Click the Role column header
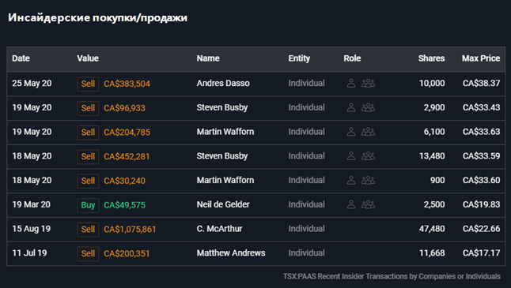Image resolution: width=511 pixels, height=288 pixels. click(352, 58)
